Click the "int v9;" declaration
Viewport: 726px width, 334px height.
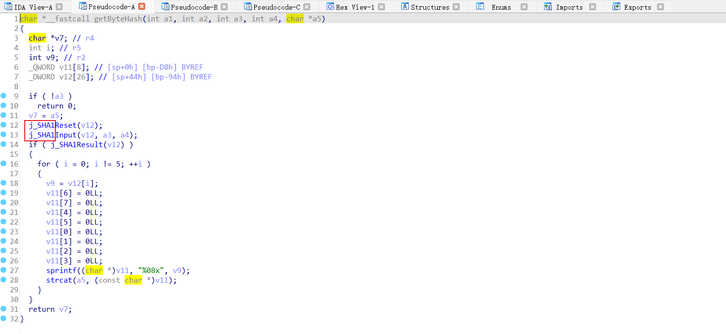[x=44, y=58]
